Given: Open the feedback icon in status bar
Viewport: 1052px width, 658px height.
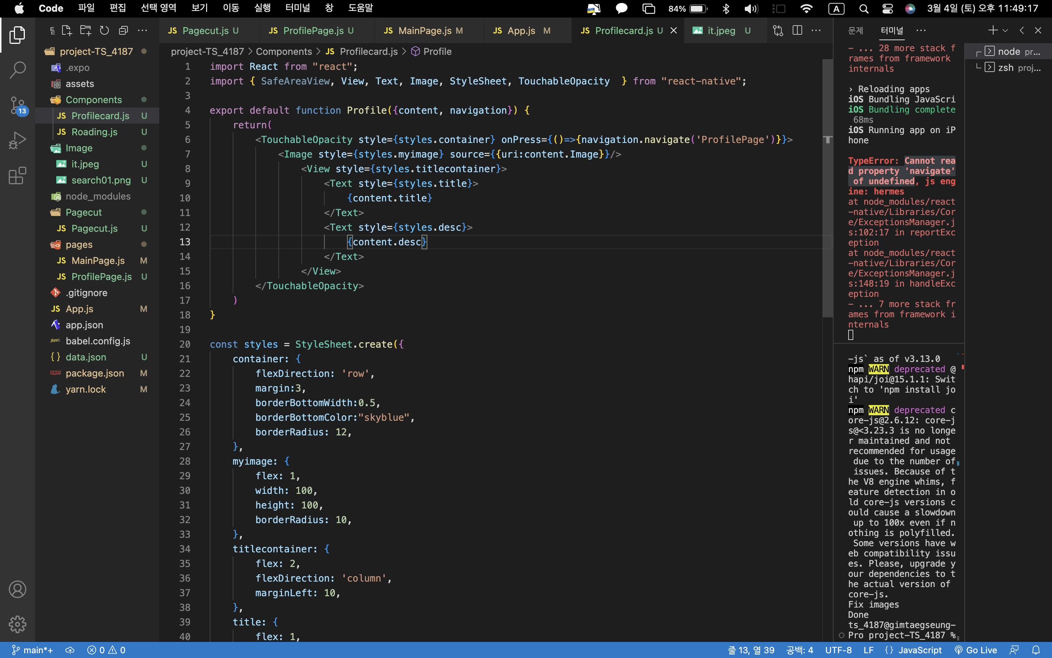Looking at the screenshot, I should [1014, 650].
